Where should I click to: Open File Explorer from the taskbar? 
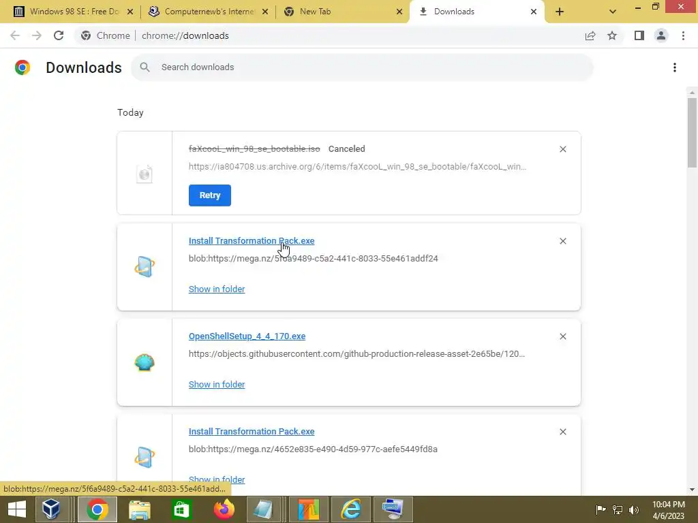pos(139,509)
